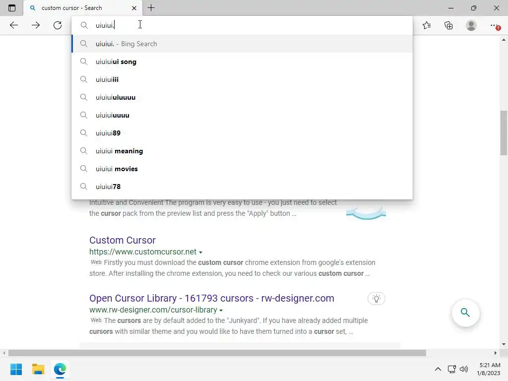Pick the 'uiuiui78' suggestion
The image size is (508, 381).
[x=242, y=187]
